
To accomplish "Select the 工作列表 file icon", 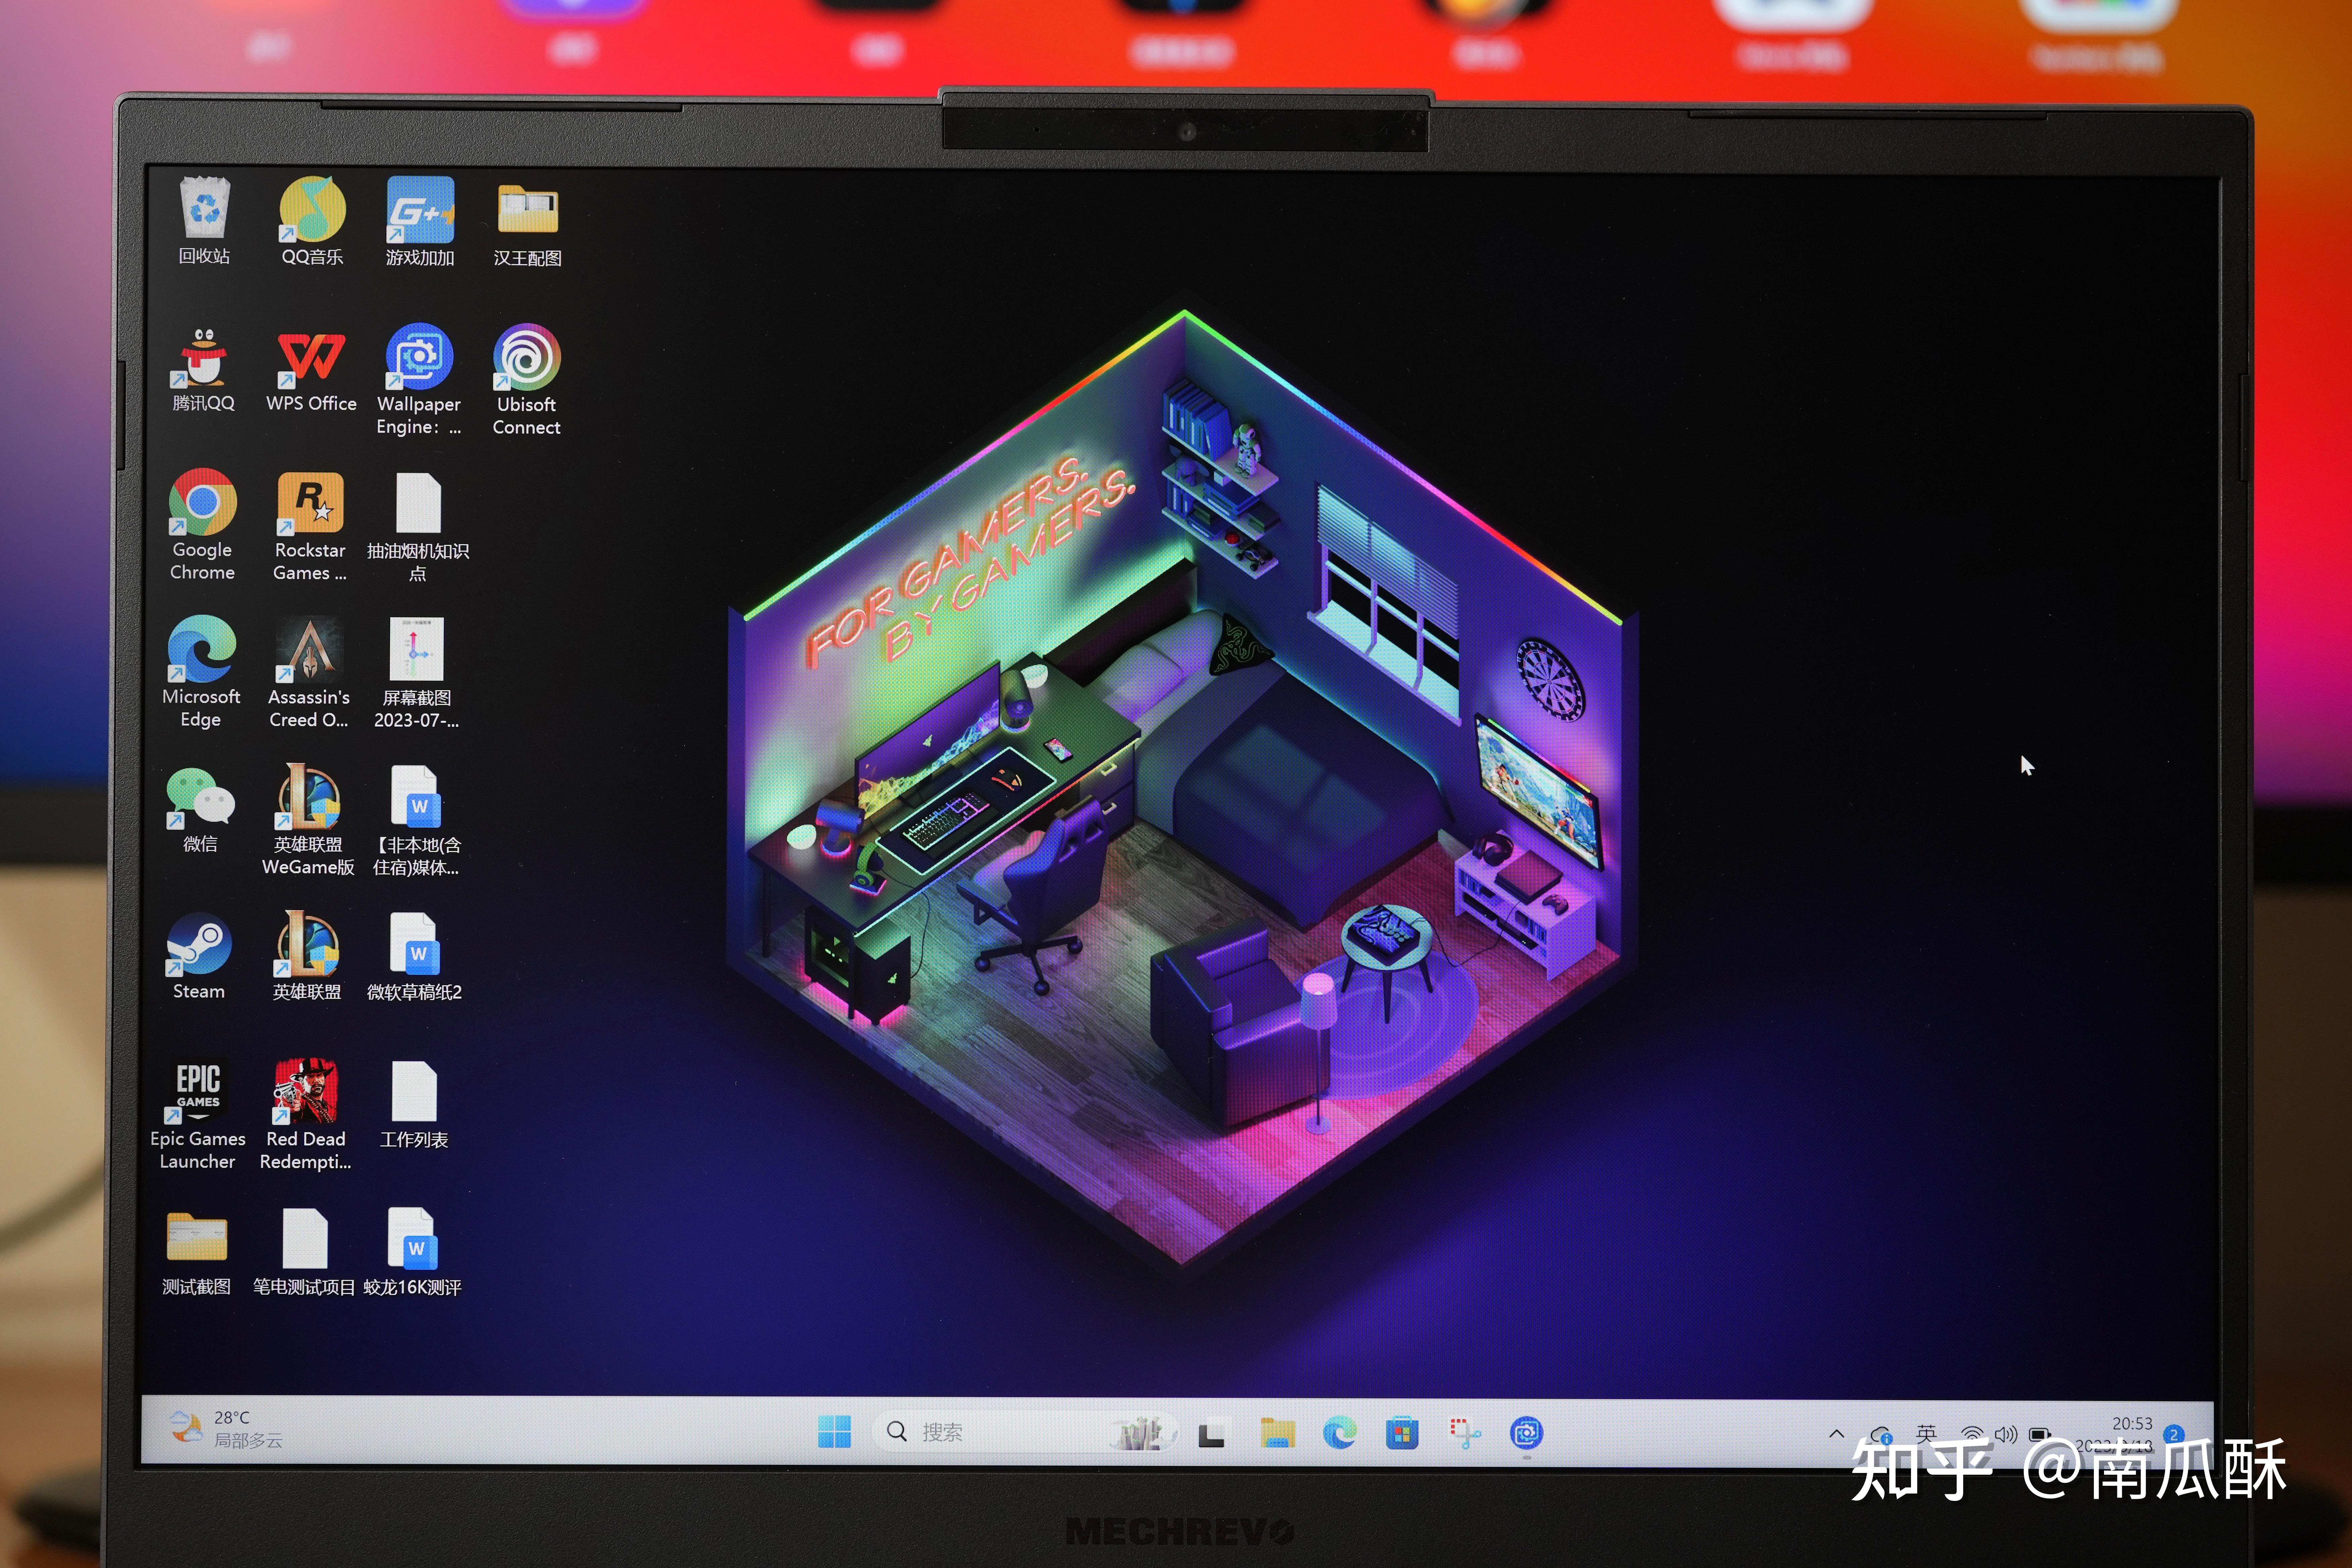I will coord(414,1105).
